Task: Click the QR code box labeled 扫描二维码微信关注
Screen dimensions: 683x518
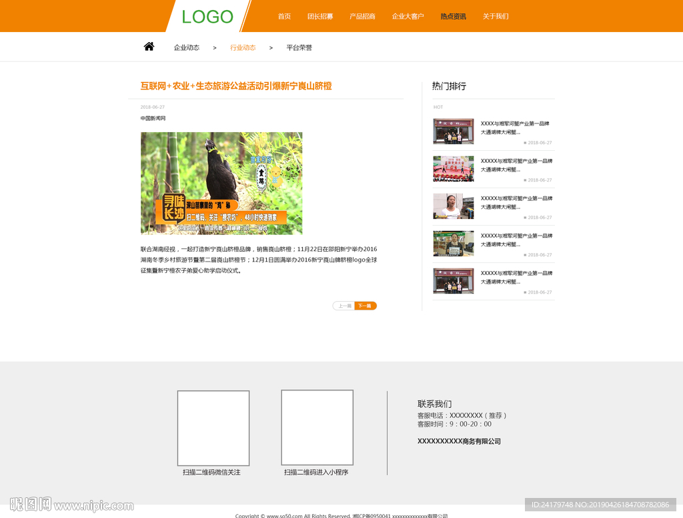Action: (213, 428)
